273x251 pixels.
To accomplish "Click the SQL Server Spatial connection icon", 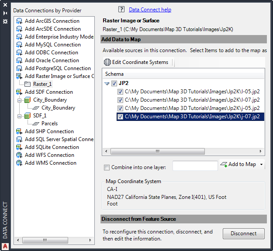I will [19, 139].
